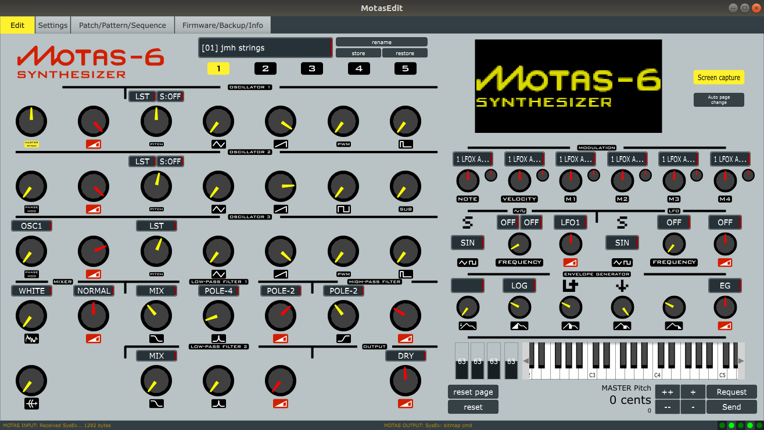Screen dimensions: 764x430
Task: Click Oscillator 3 sawtooth wave icon
Action: click(281, 274)
